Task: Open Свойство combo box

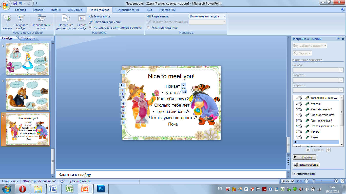Action: click(x=318, y=80)
